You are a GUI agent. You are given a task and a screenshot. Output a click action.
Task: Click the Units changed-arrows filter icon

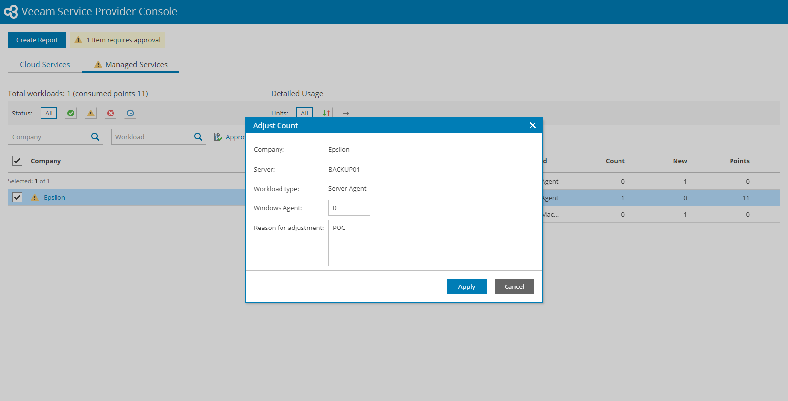click(x=326, y=113)
